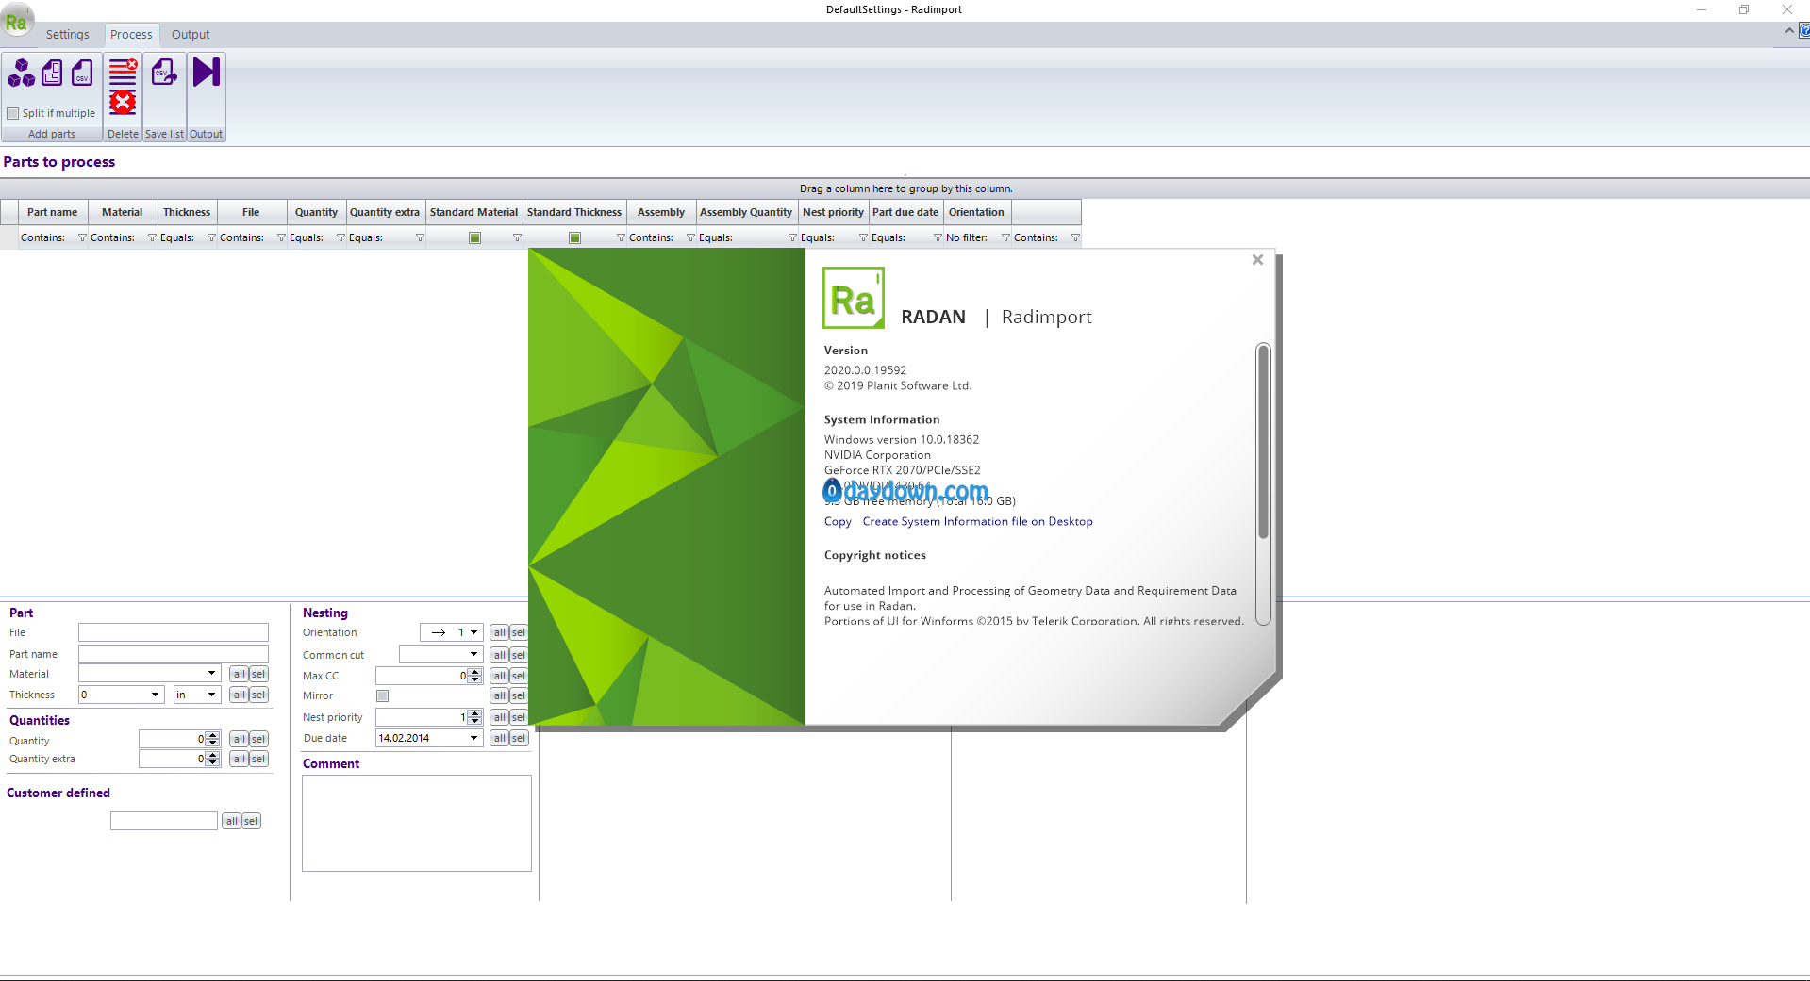Expand the Material dropdown in Part section
This screenshot has height=981, width=1810.
click(211, 673)
